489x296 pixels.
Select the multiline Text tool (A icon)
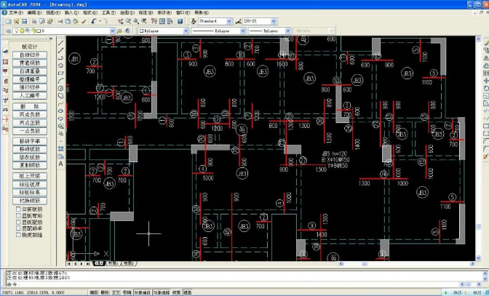(61, 164)
